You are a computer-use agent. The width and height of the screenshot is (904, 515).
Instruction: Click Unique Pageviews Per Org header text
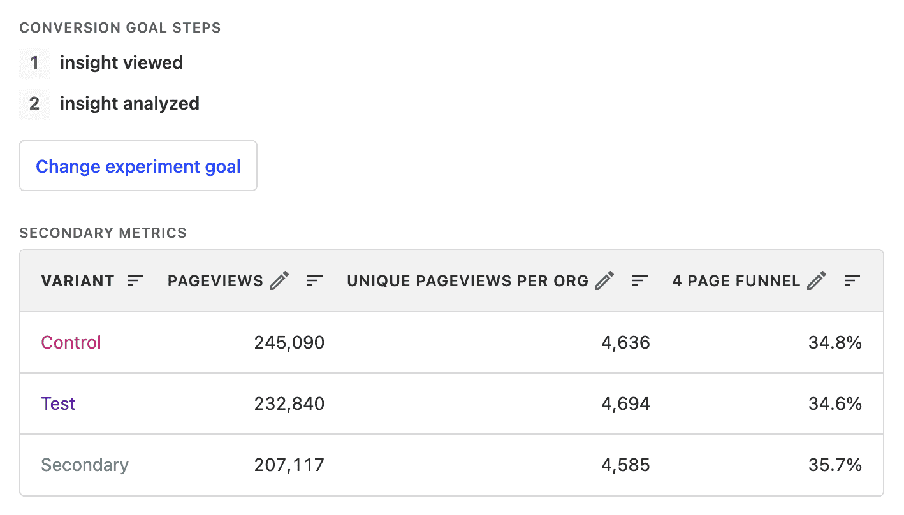468,281
